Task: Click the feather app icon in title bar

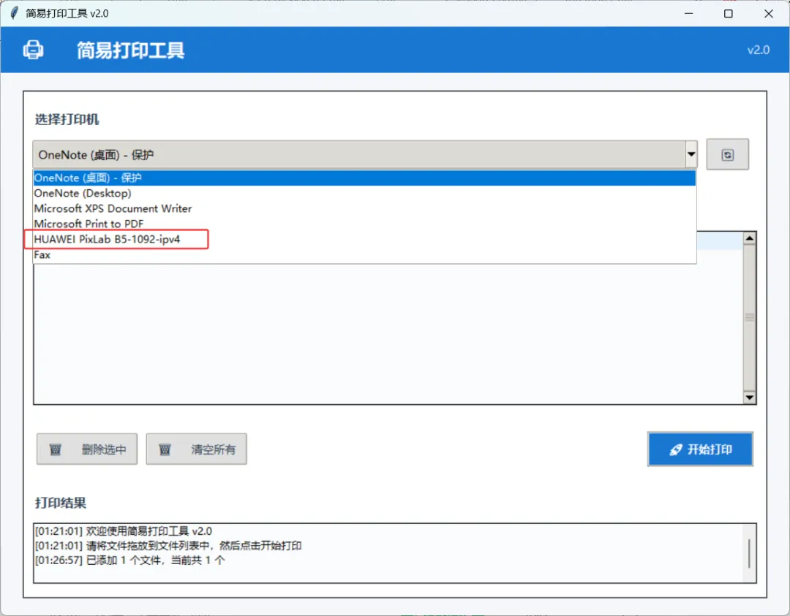Action: [14, 13]
